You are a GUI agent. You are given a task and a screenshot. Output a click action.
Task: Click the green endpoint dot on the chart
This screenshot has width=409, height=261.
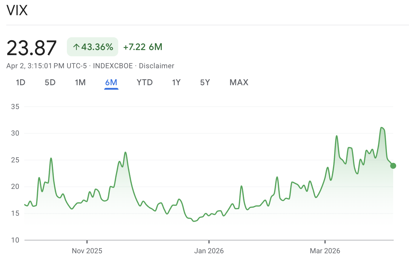pos(393,165)
